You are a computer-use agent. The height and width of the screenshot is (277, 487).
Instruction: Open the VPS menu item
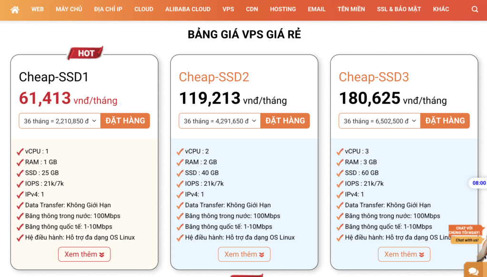pyautogui.click(x=228, y=9)
